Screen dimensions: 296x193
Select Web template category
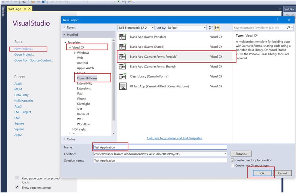click(x=80, y=58)
